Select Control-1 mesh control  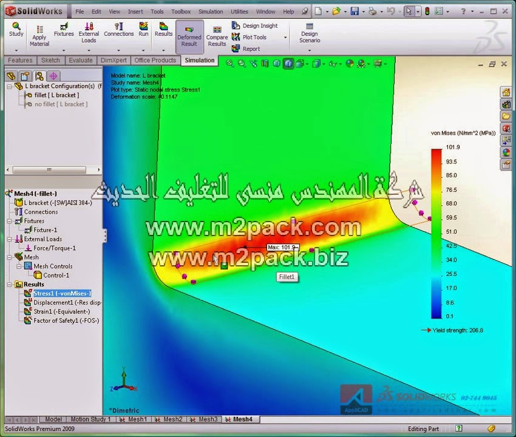click(56, 275)
